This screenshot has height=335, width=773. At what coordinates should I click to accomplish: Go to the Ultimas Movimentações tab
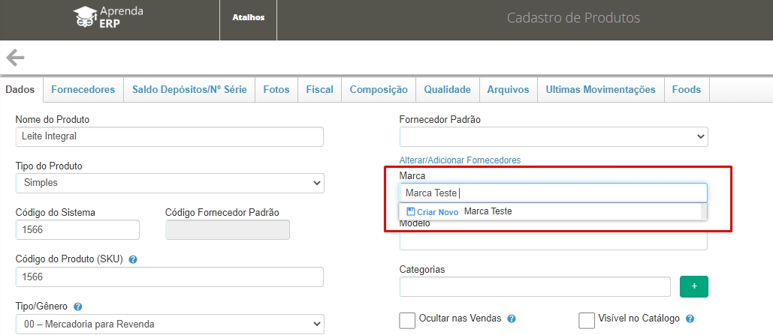(x=600, y=89)
